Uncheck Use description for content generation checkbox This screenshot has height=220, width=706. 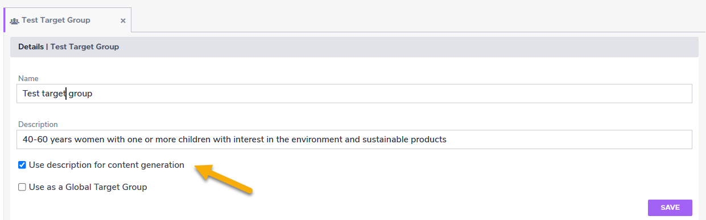pos(22,165)
